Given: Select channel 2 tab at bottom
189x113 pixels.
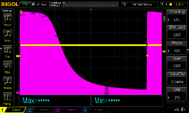Looking at the screenshot, I should click(39, 110).
